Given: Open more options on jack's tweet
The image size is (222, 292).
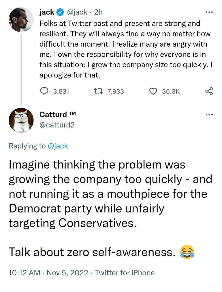Looking at the screenshot, I should click(209, 12).
